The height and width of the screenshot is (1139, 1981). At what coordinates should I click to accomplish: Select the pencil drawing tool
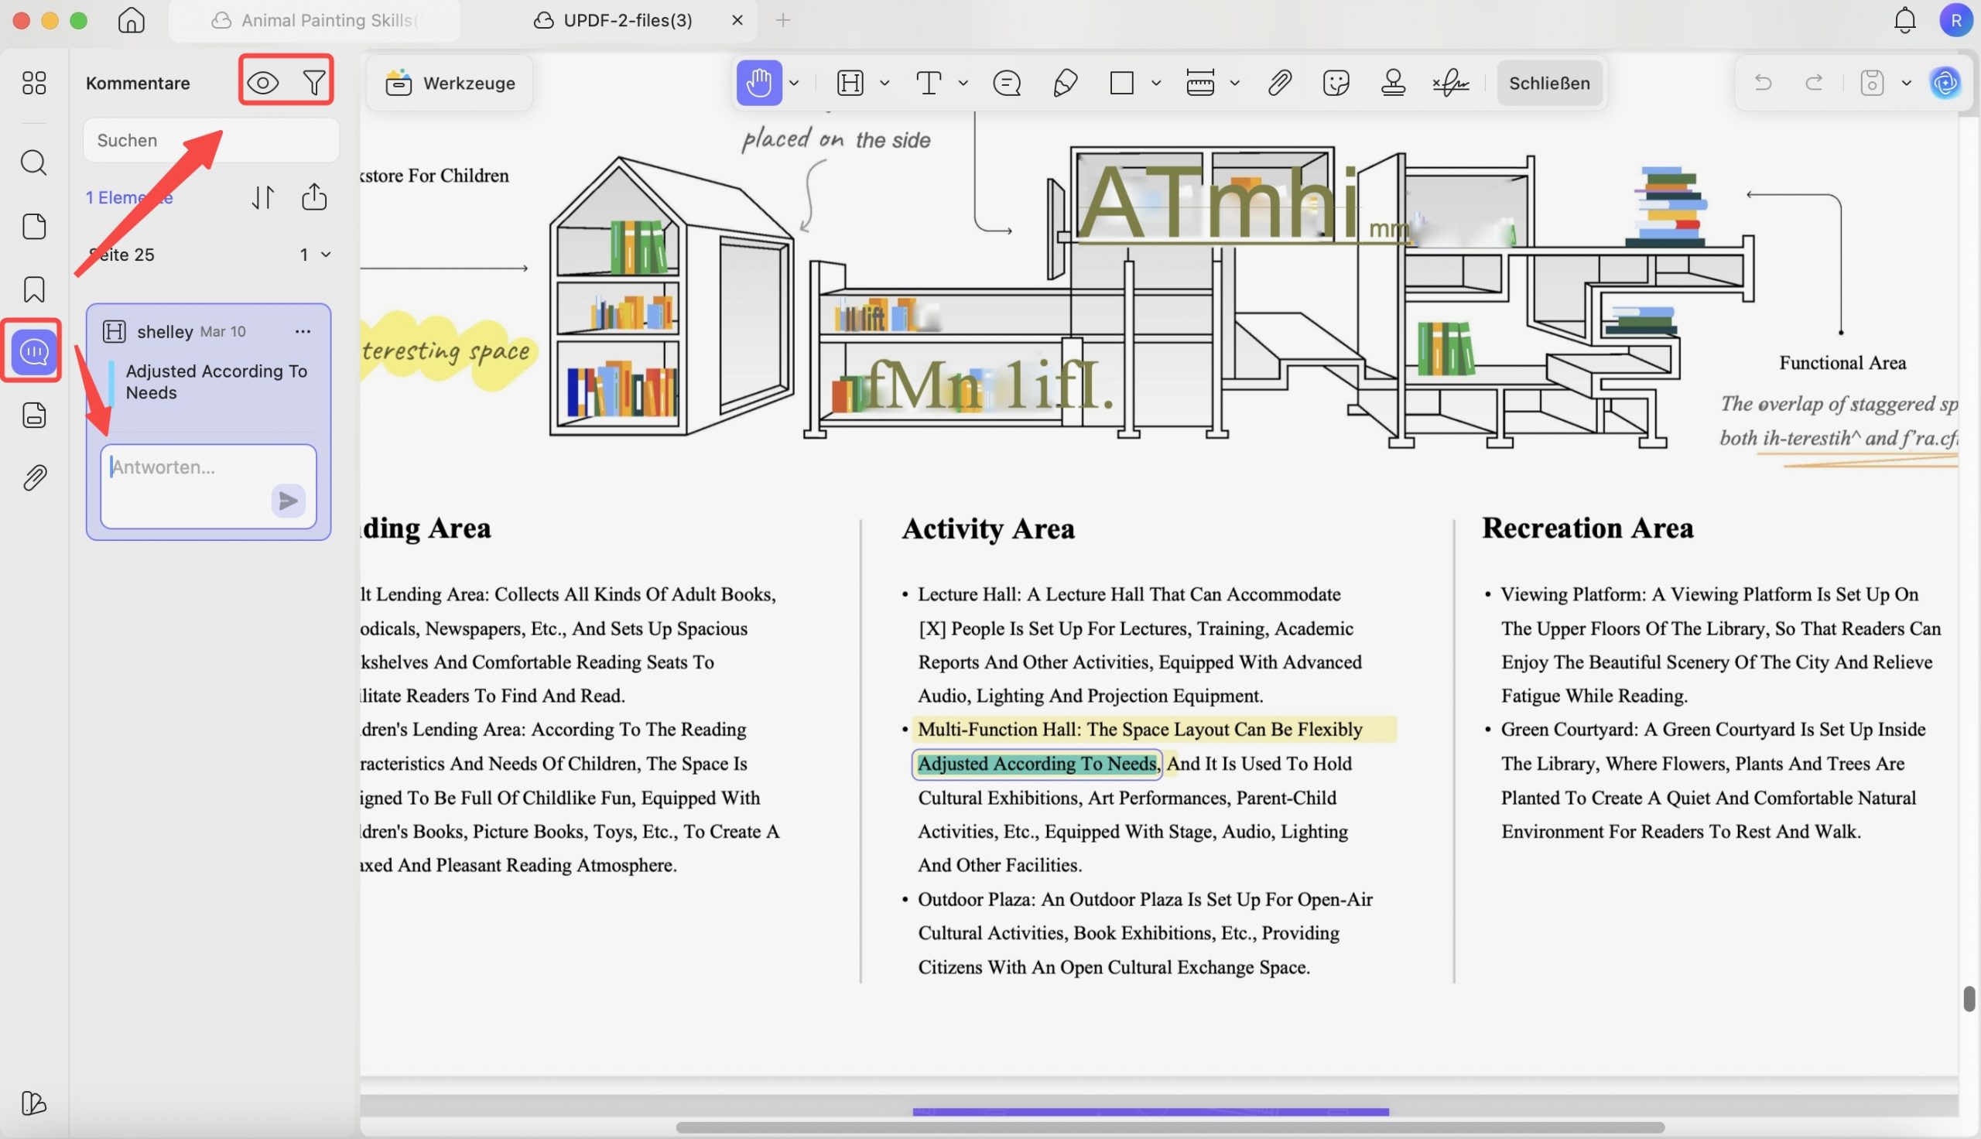pyautogui.click(x=1066, y=83)
